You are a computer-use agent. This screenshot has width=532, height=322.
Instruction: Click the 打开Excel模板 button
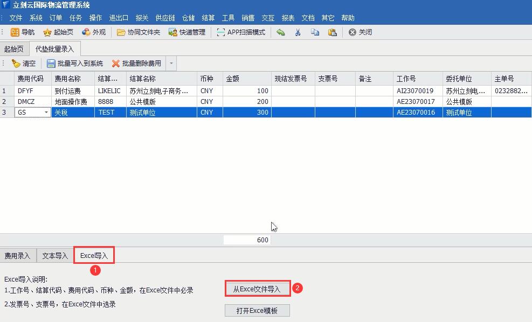coord(257,311)
